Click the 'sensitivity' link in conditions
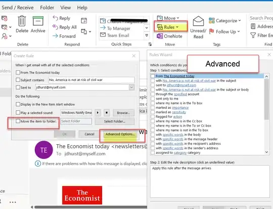 (179, 112)
